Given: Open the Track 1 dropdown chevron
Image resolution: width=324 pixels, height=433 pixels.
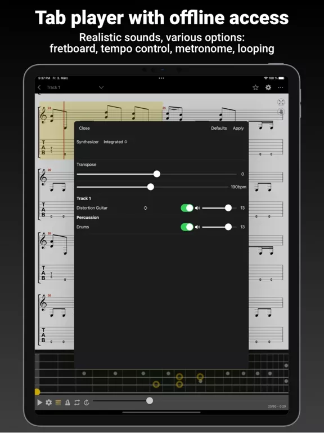Looking at the screenshot, I should point(101,87).
